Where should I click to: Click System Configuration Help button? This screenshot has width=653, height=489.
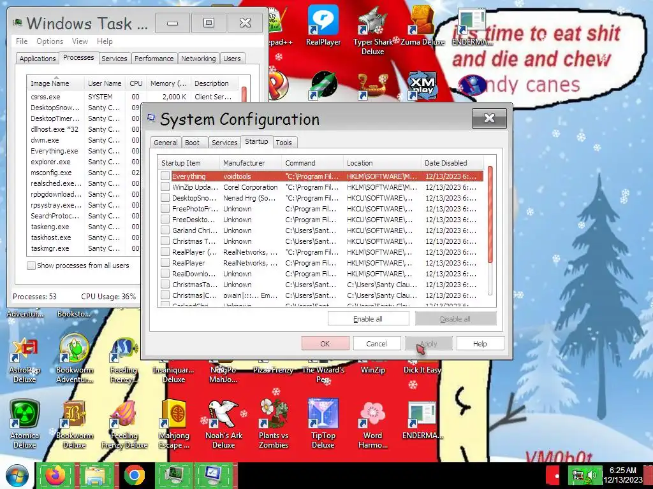tap(480, 343)
